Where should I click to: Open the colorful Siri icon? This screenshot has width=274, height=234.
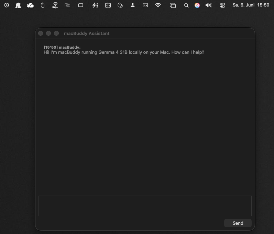click(197, 5)
